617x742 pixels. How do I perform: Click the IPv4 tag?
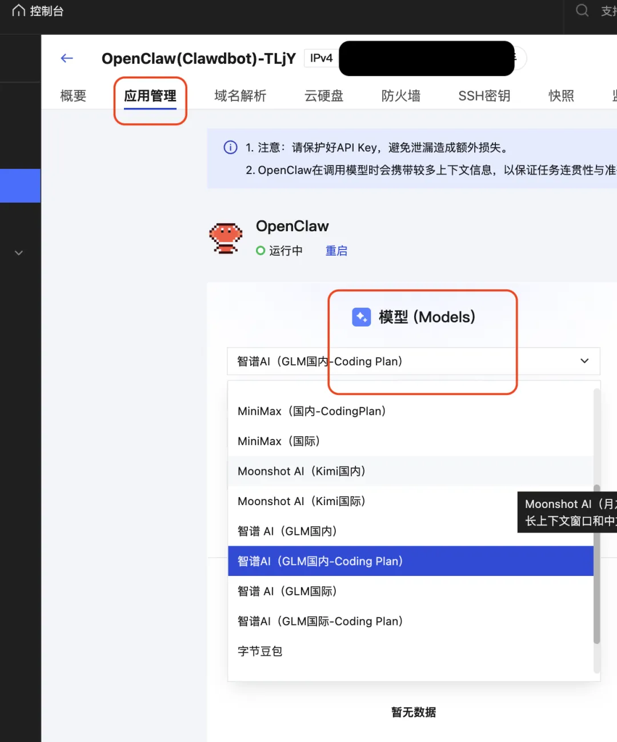click(x=321, y=58)
